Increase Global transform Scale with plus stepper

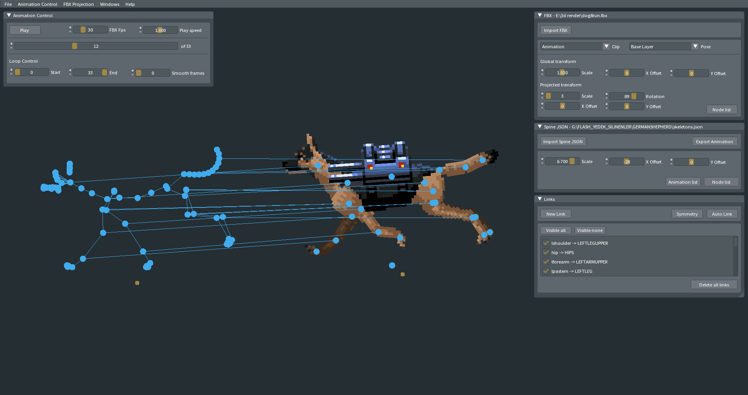coord(542,70)
